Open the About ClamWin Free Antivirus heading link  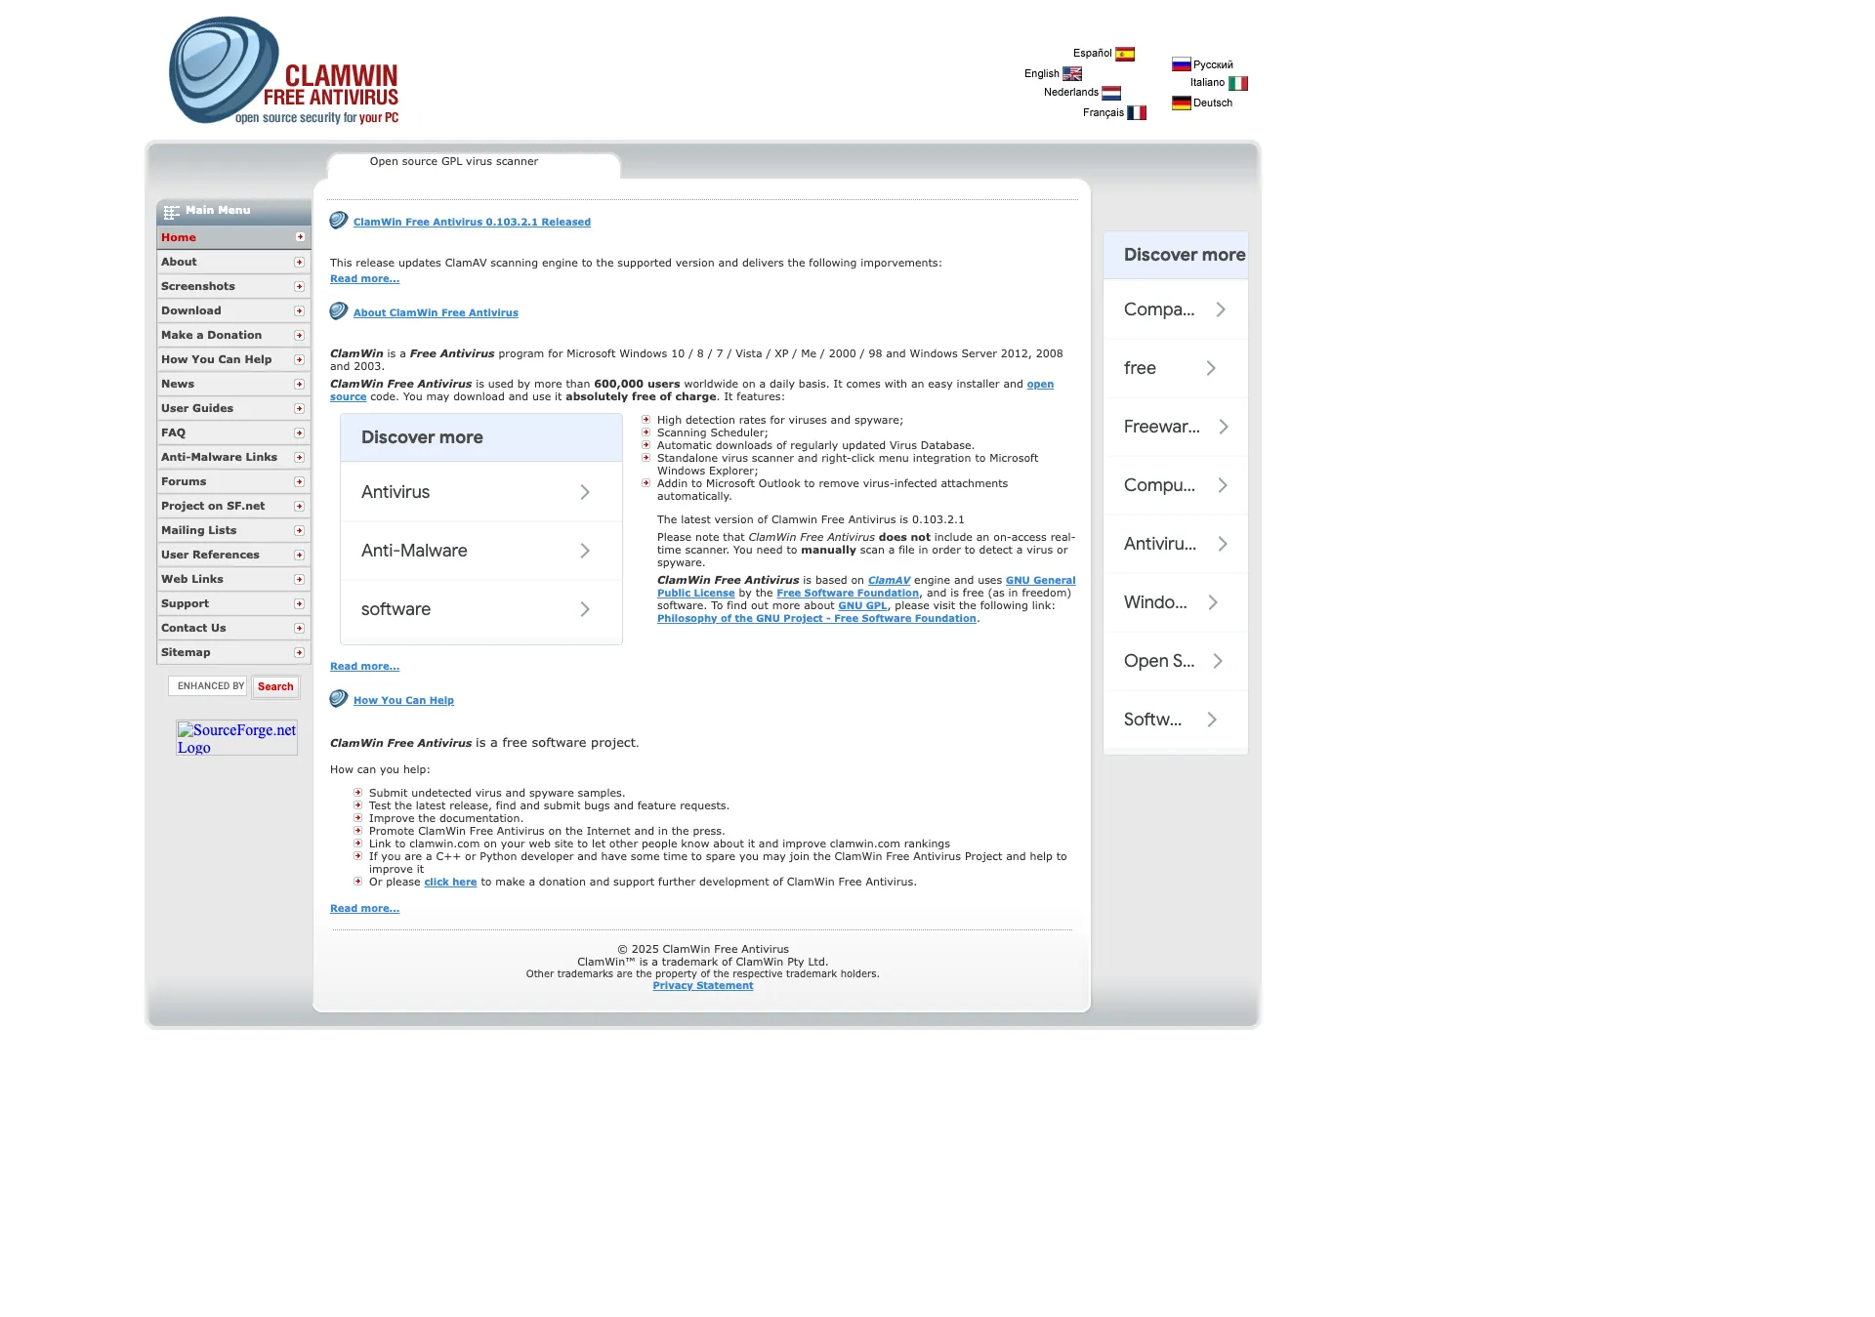point(436,312)
